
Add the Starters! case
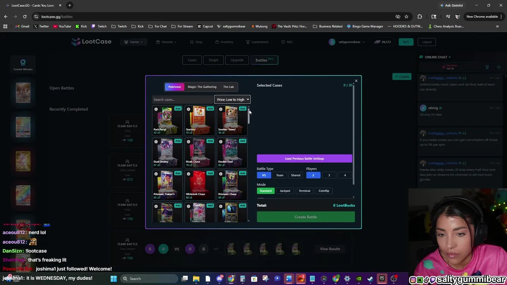click(210, 108)
